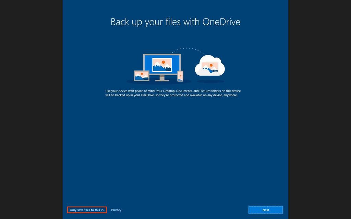
Task: Click the highlighted red outline option
Action: [x=87, y=210]
